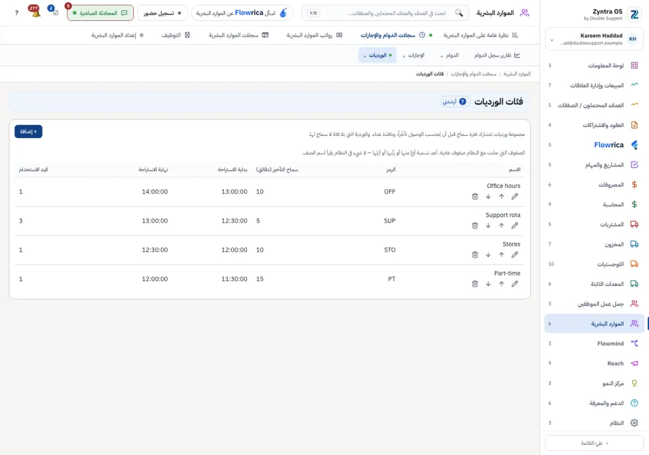This screenshot has height=455, width=649.
Task: Ask Flowrica about HR button
Action: pos(242,13)
